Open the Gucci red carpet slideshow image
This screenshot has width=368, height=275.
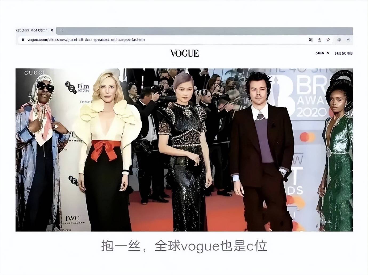184,150
